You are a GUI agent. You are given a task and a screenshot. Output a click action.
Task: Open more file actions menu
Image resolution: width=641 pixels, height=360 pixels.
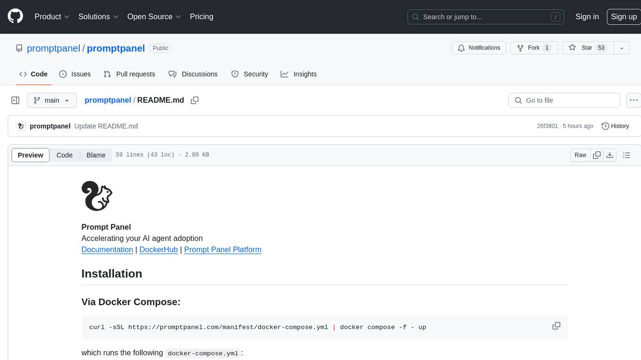[634, 100]
